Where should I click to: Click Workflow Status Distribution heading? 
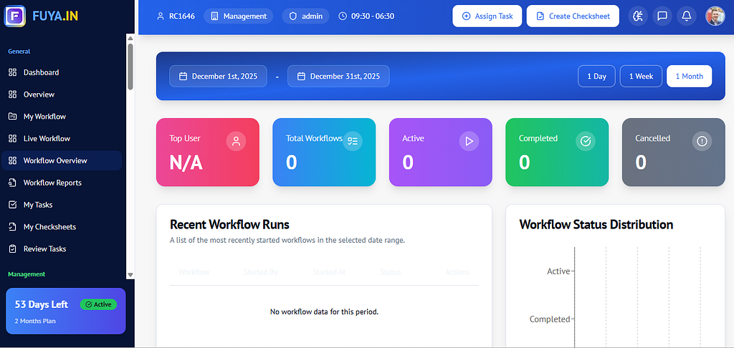click(596, 225)
